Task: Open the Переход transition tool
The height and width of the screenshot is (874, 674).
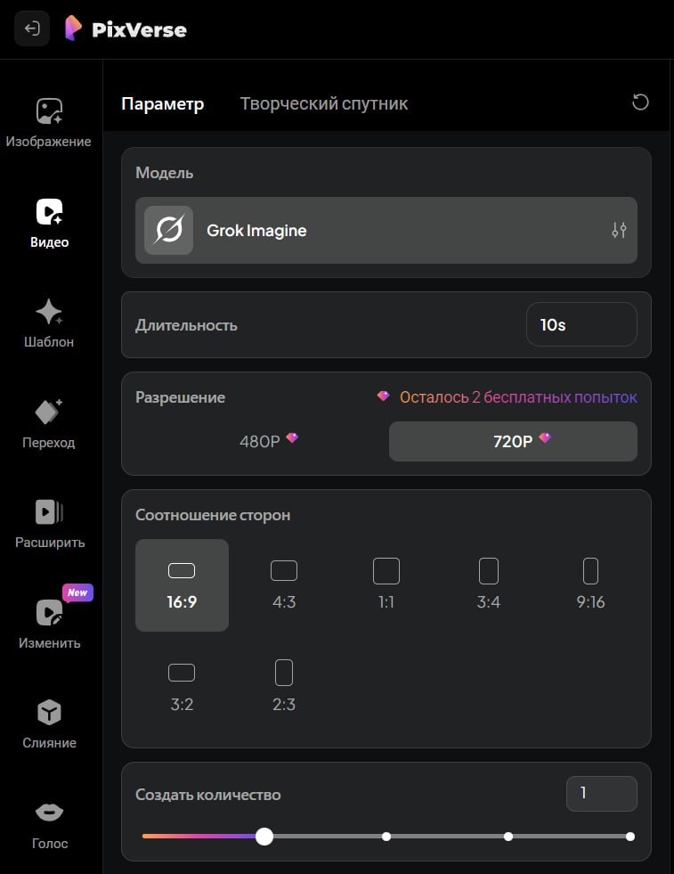Action: coord(49,422)
